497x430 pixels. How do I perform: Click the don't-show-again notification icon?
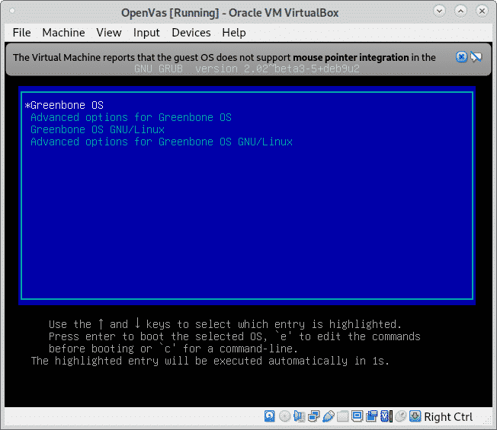point(476,57)
